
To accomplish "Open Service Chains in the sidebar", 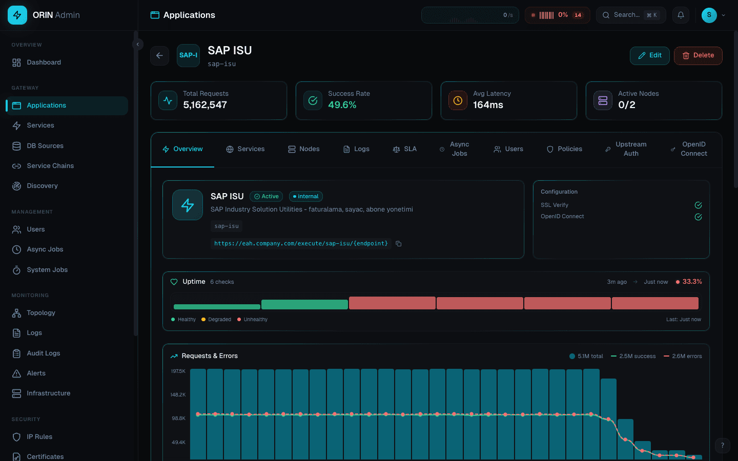I will coord(50,166).
